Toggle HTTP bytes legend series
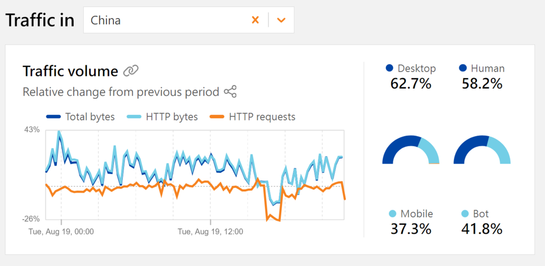 coord(163,117)
